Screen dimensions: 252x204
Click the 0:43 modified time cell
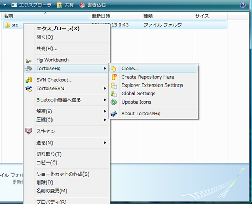pos(123,25)
